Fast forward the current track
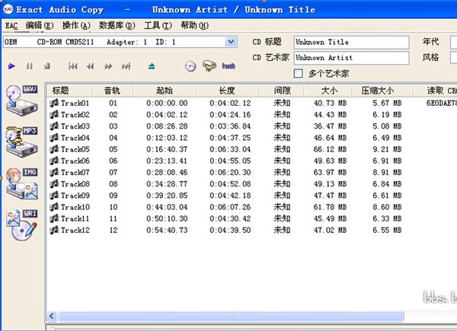This screenshot has height=331, width=457. point(108,66)
